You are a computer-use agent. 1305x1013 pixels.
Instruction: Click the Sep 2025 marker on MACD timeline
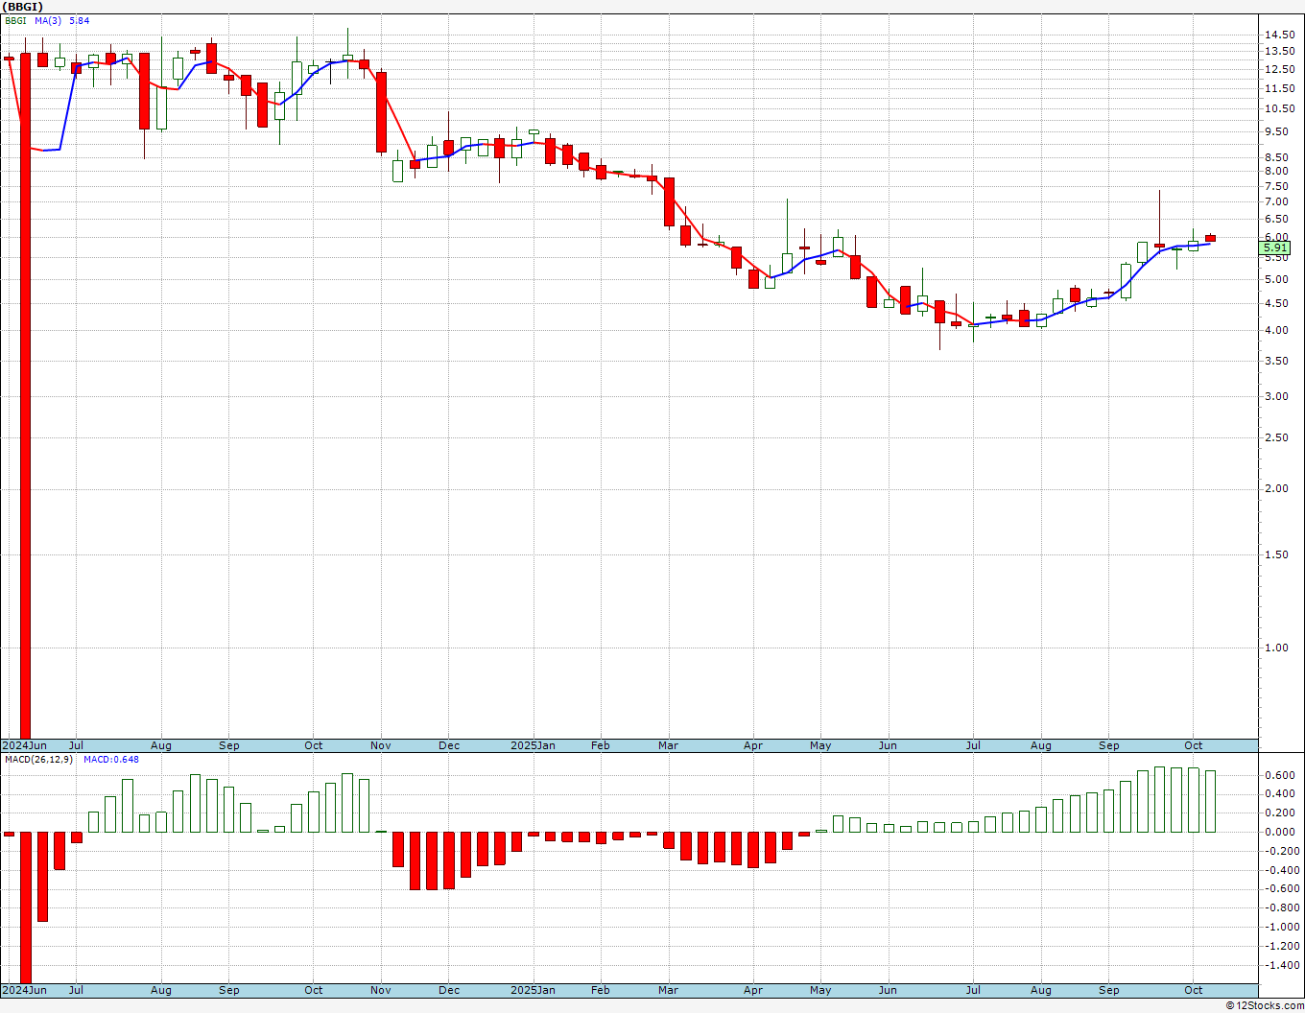(x=1109, y=990)
